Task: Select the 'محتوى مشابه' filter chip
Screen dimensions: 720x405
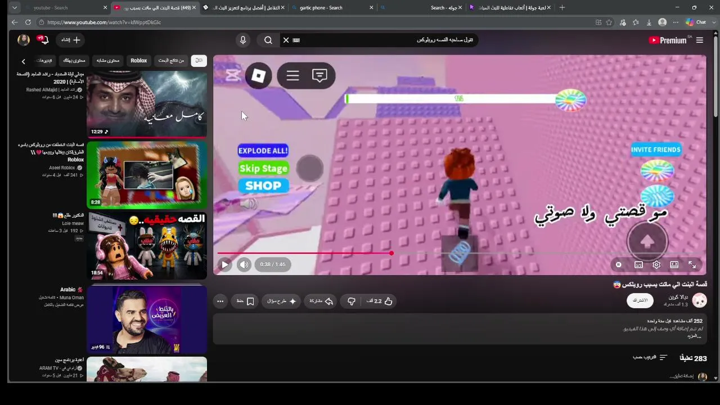Action: coord(108,61)
